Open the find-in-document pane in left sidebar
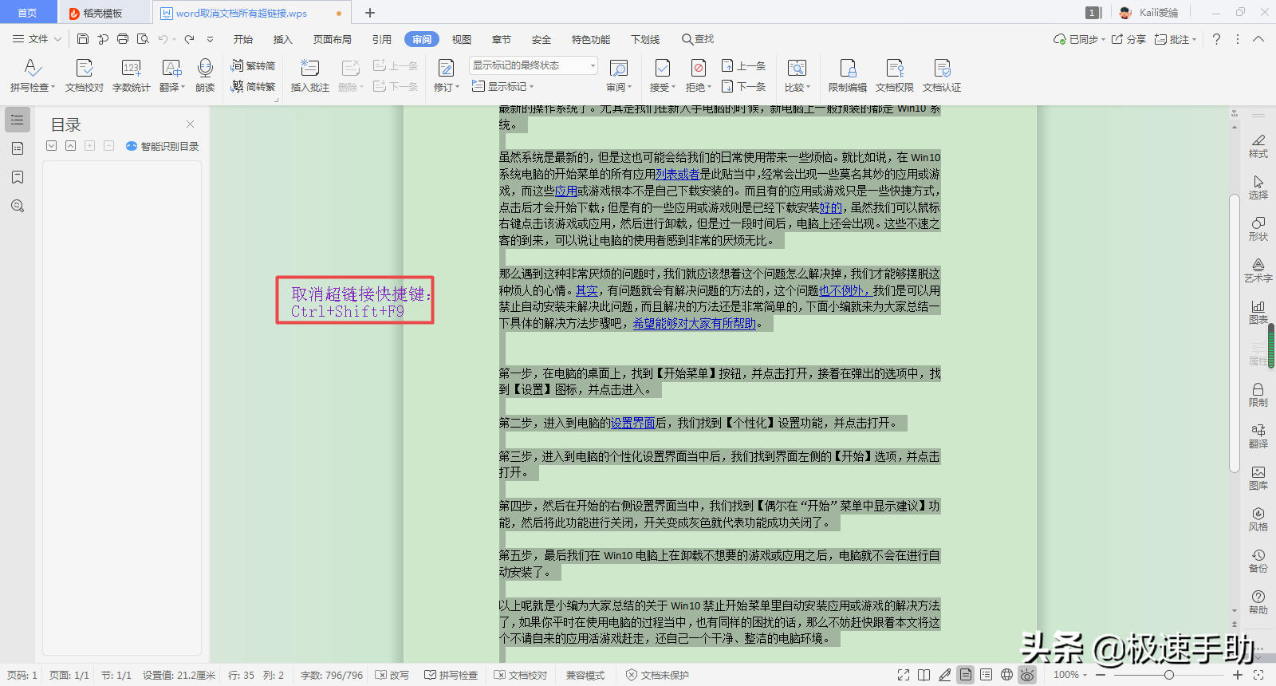This screenshot has height=686, width=1276. pyautogui.click(x=18, y=206)
